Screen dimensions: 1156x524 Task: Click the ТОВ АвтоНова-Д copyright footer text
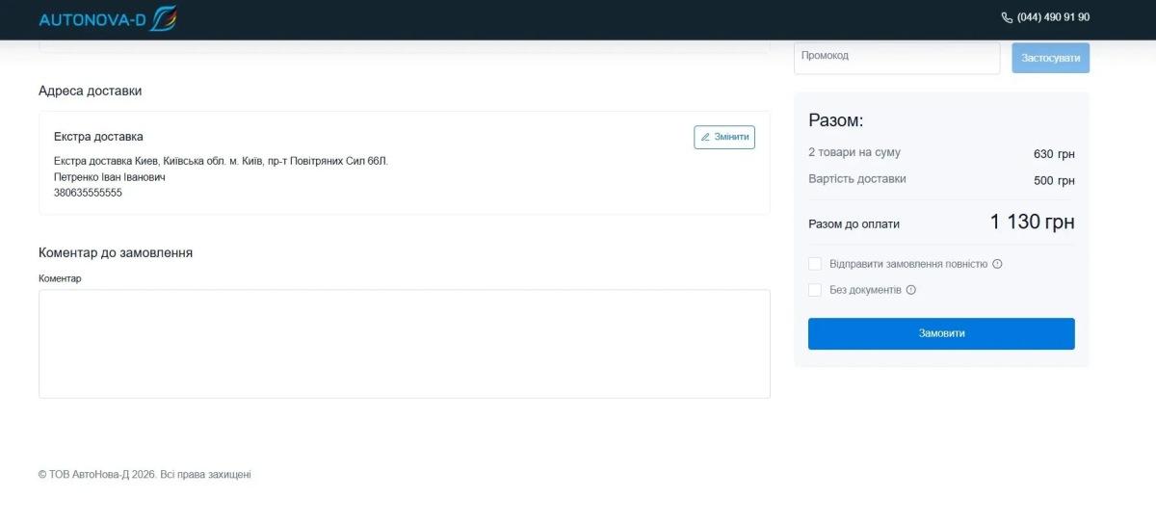[x=144, y=474]
